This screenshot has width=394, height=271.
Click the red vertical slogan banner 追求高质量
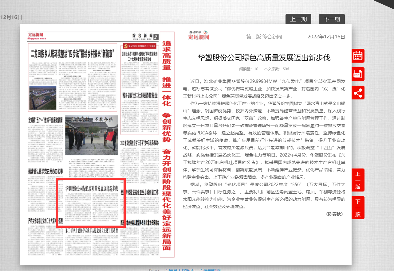pyautogui.click(x=167, y=144)
